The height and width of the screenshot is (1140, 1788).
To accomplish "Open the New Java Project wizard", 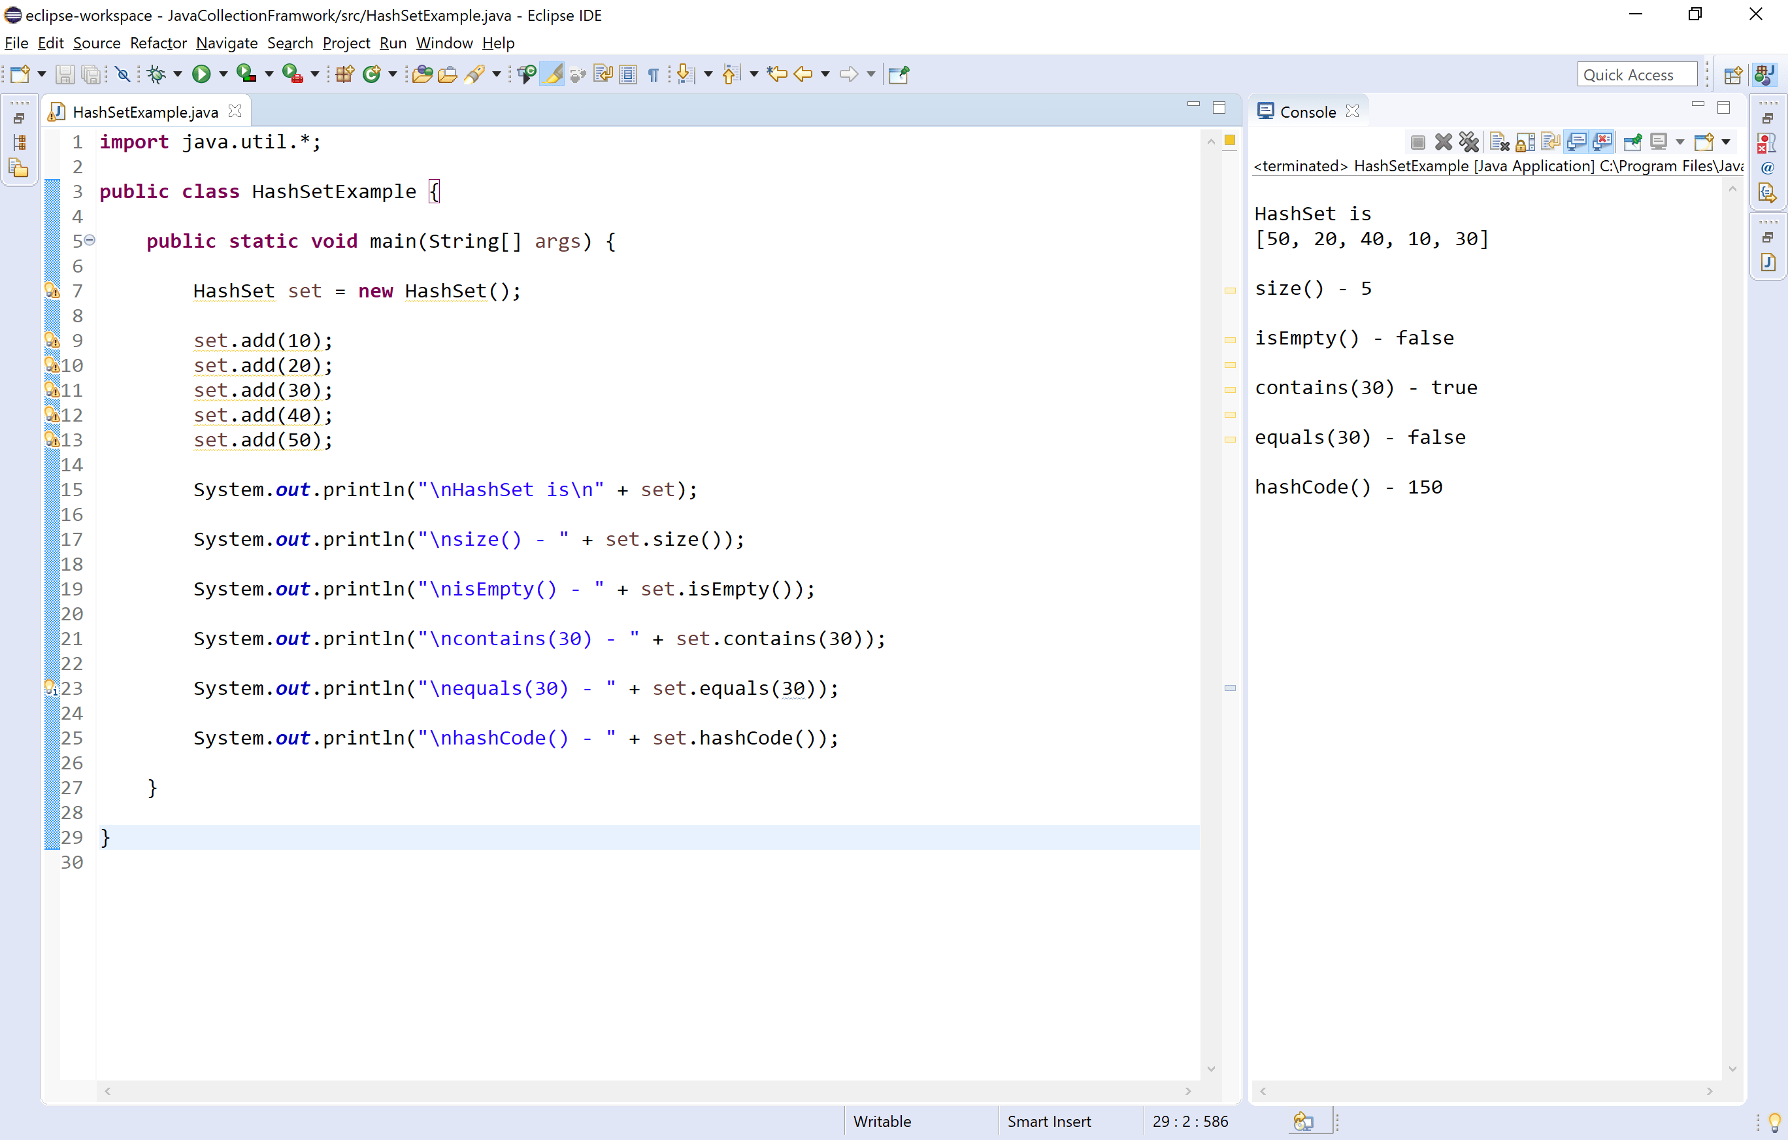I will (344, 73).
